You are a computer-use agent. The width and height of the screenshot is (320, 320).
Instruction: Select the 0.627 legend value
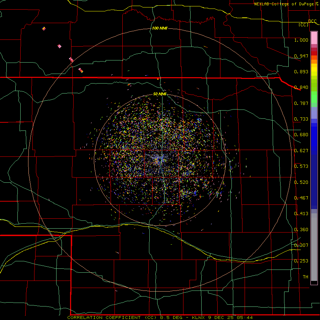(301, 151)
